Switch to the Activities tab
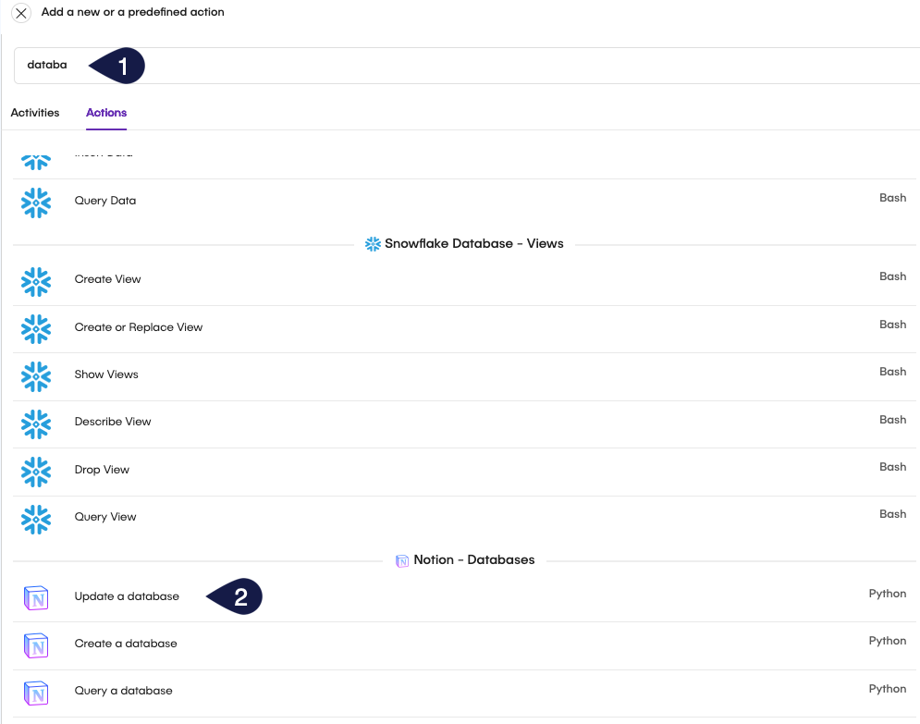920x724 pixels. (35, 112)
